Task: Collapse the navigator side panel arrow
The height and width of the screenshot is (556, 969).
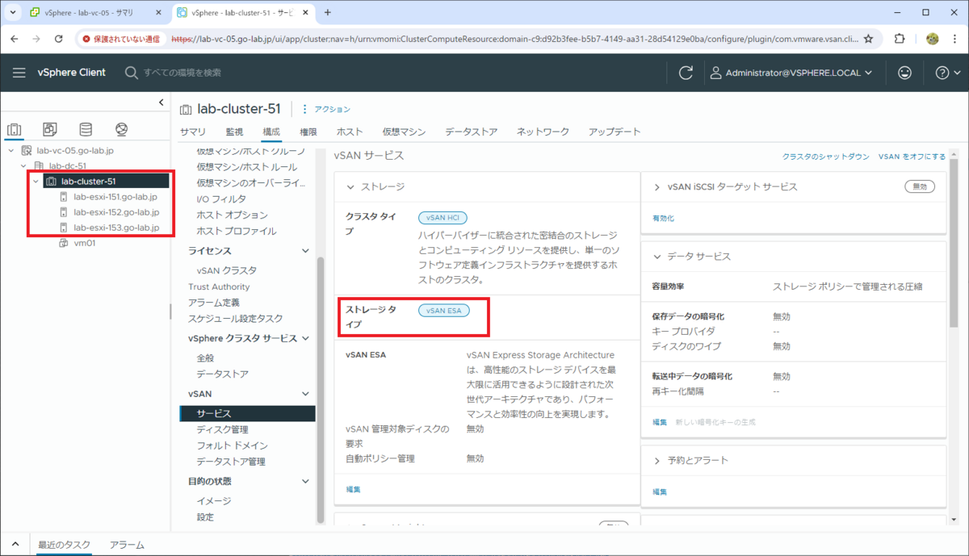Action: coord(161,102)
